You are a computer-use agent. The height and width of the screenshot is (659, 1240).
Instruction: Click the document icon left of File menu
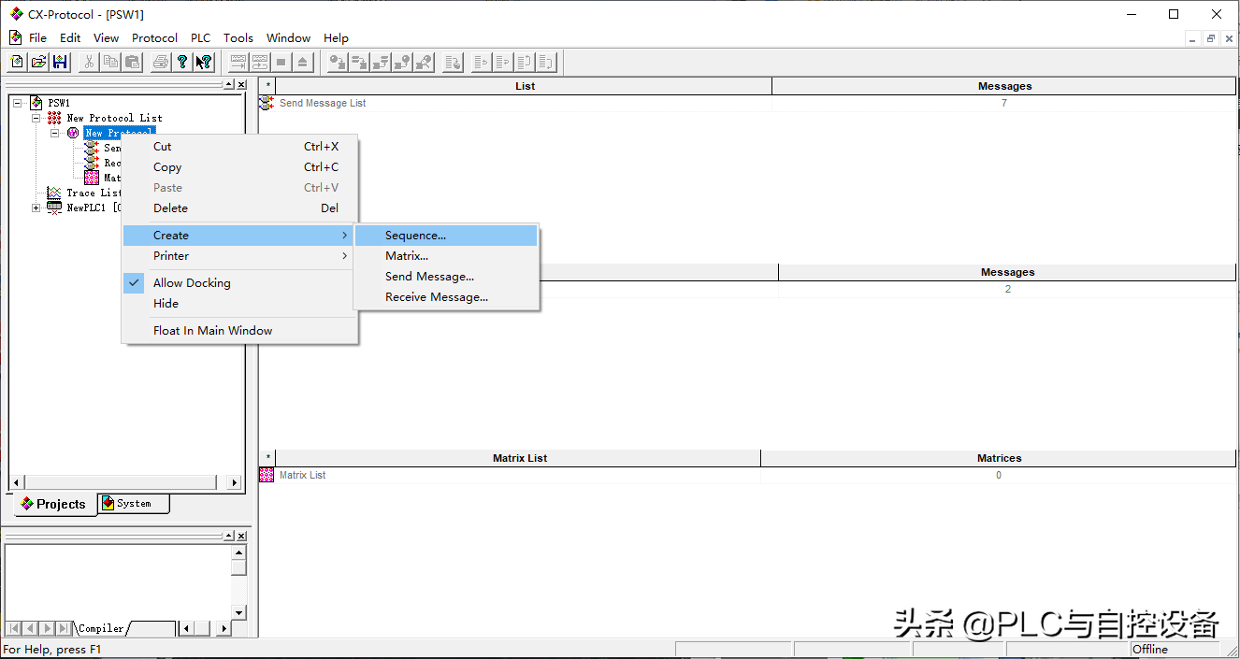click(x=15, y=37)
